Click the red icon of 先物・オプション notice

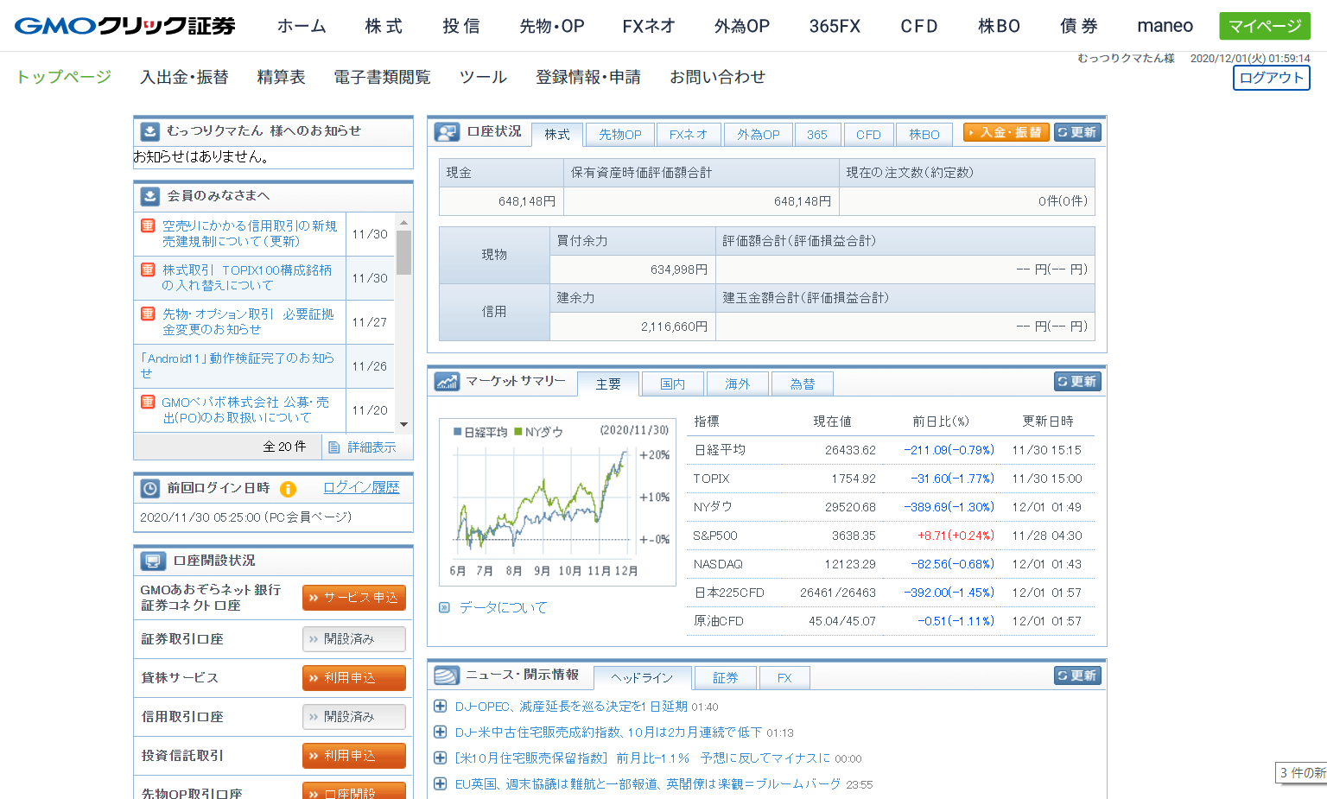[148, 314]
